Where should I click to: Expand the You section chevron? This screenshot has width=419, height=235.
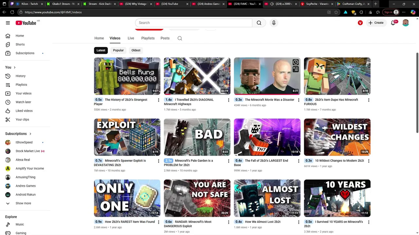(14, 67)
